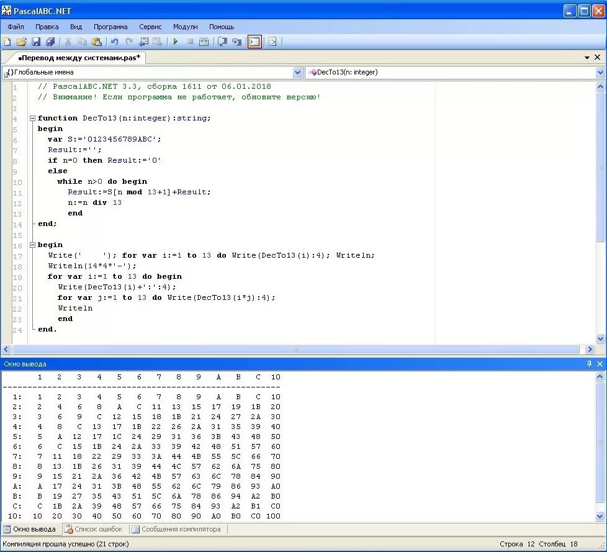The height and width of the screenshot is (552, 607).
Task: Click the compilation success status message
Action: [x=65, y=544]
